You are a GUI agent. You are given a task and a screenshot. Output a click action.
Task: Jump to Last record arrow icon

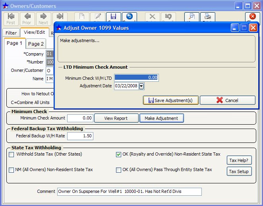pos(60,17)
